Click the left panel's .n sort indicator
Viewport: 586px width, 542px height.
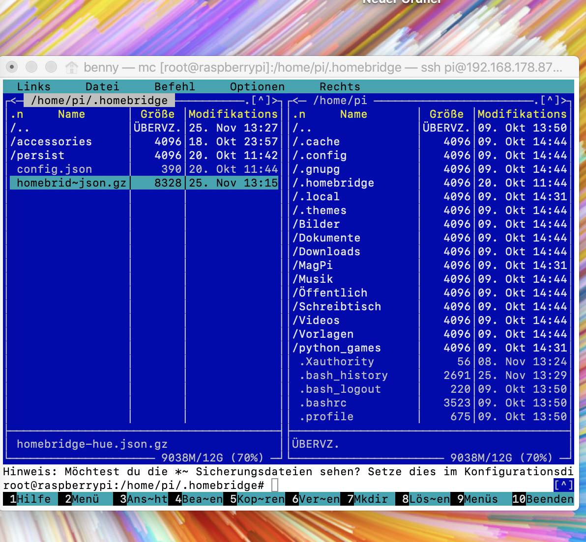point(17,114)
